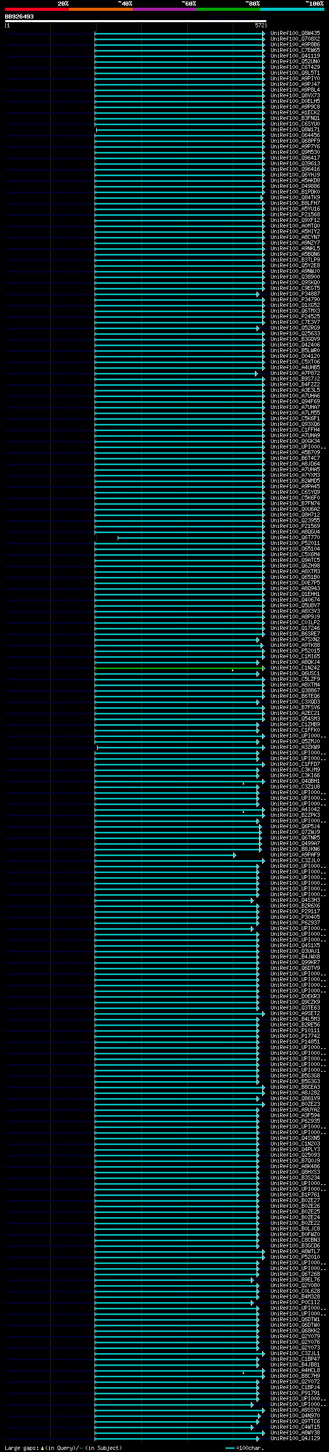Open hit UniRef100_C6T429
This screenshot has width=329, height=1452.
295,67
